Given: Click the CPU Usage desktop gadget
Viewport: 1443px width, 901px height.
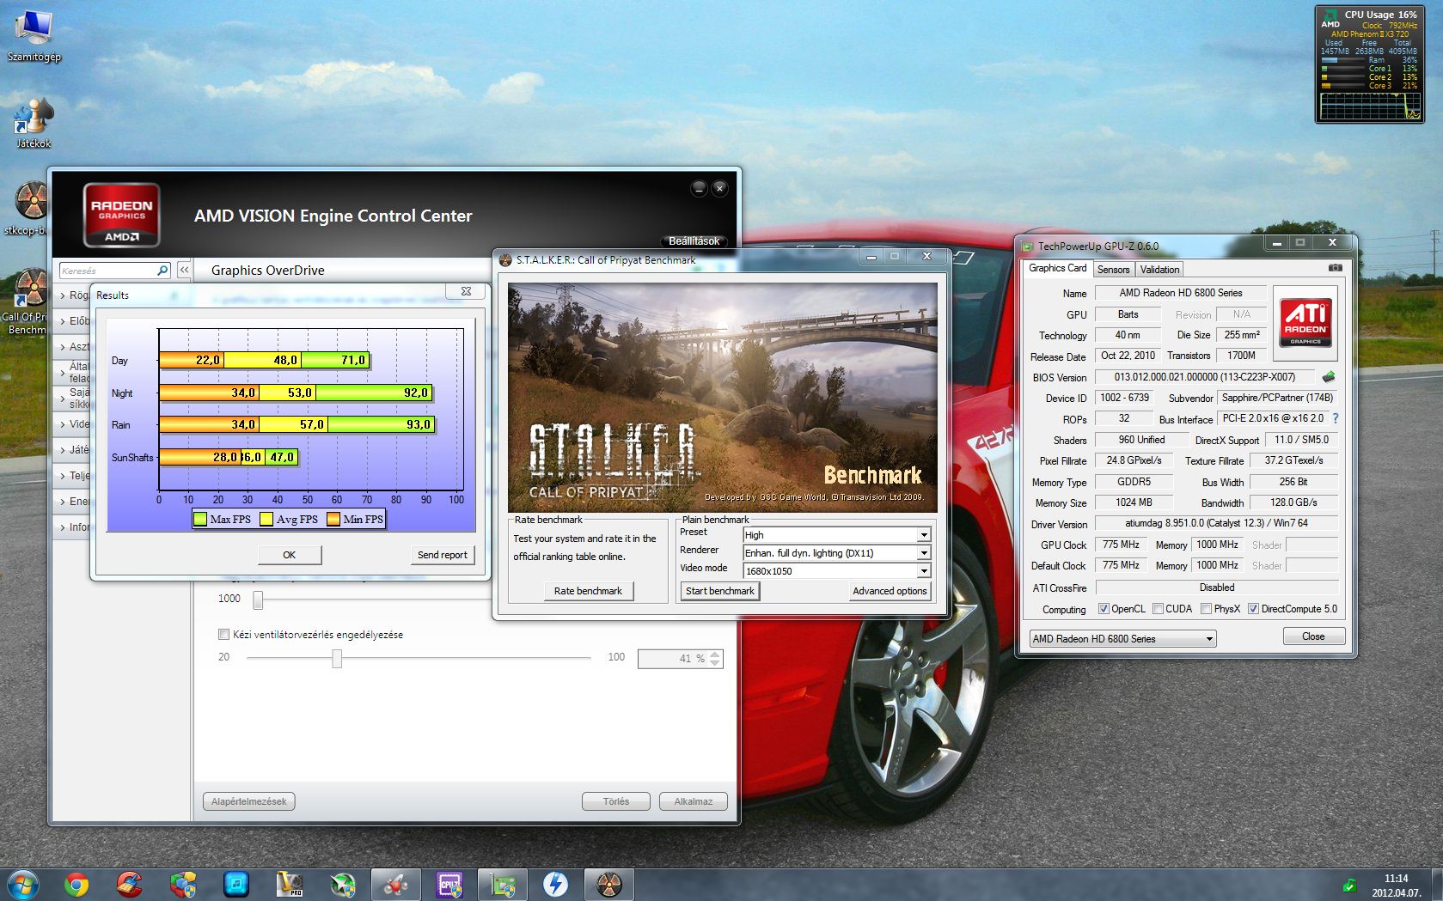Looking at the screenshot, I should (1369, 64).
